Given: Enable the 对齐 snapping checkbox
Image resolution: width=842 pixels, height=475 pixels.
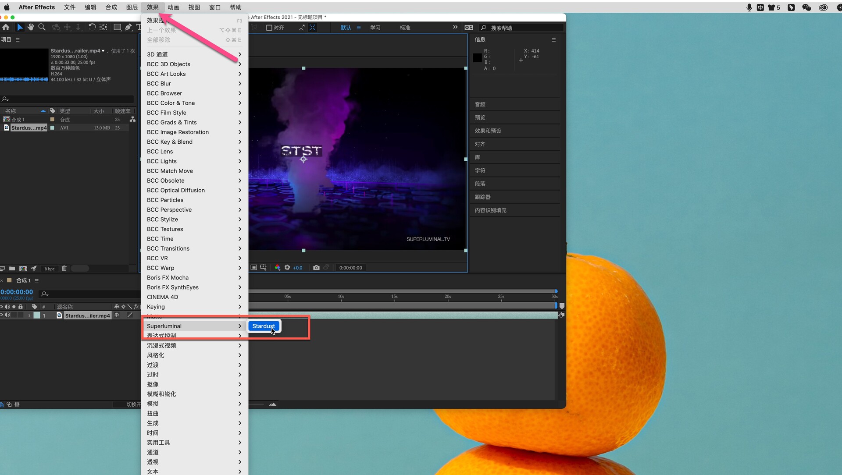Looking at the screenshot, I should click(269, 28).
